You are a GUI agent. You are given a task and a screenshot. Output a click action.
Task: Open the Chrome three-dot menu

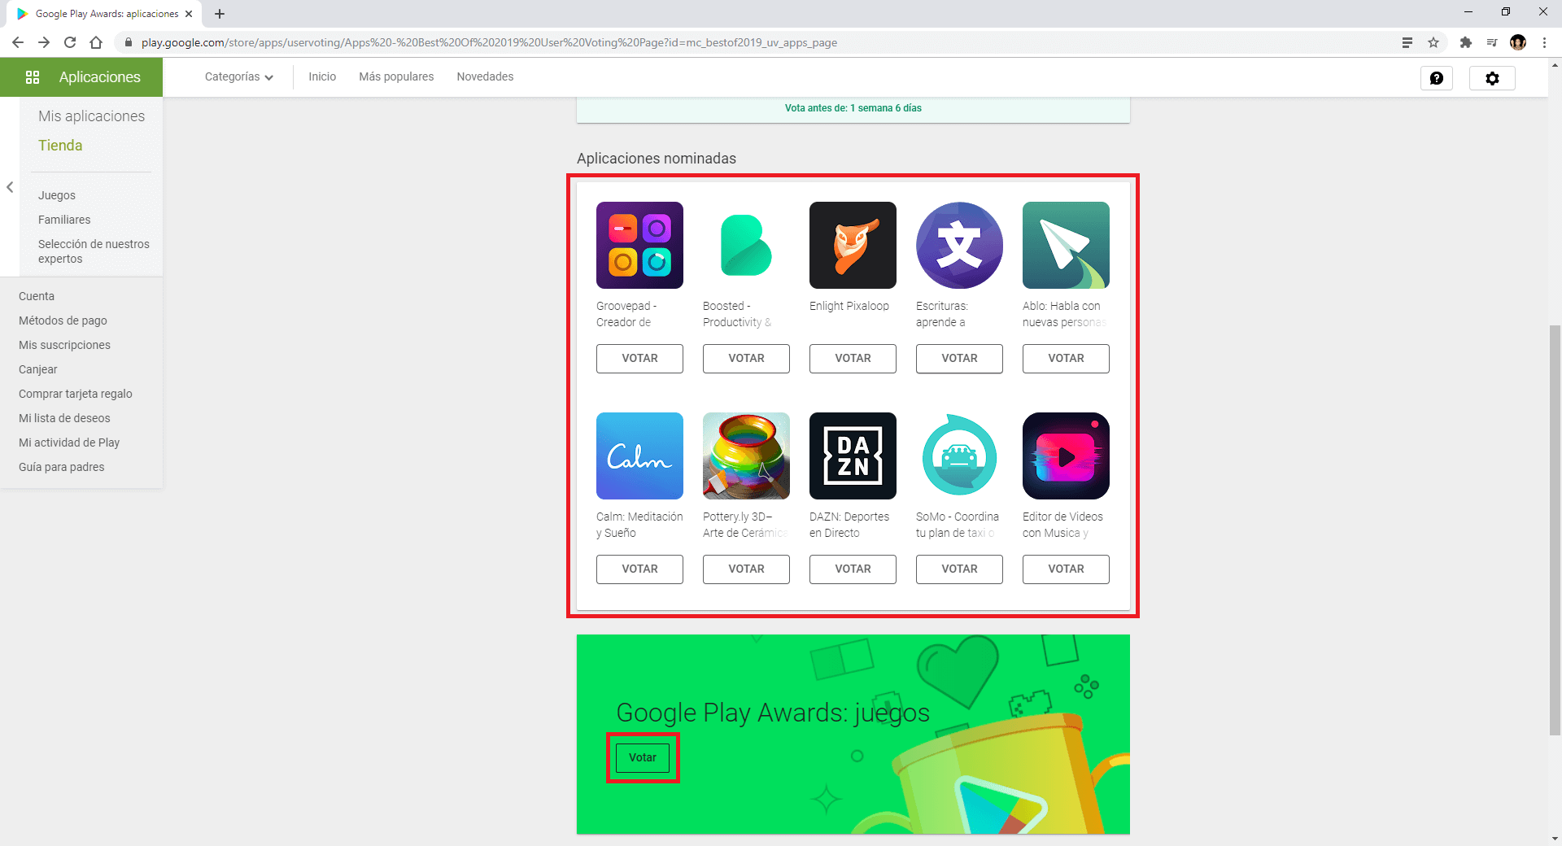point(1544,42)
